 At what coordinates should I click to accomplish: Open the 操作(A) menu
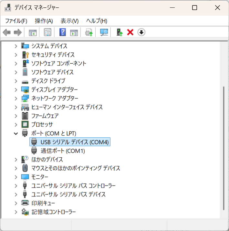point(44,21)
